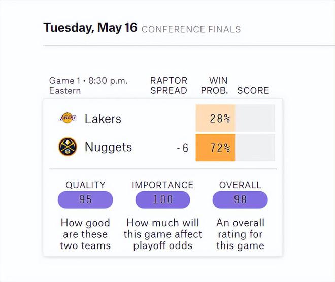The width and height of the screenshot is (335, 282).
Task: Click the Quality 95 rating pill
Action: [x=85, y=200]
